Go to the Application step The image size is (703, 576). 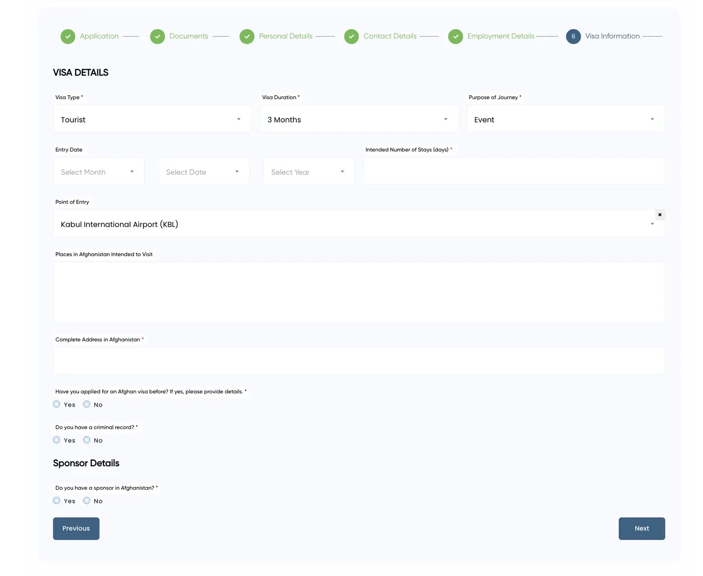pyautogui.click(x=99, y=36)
